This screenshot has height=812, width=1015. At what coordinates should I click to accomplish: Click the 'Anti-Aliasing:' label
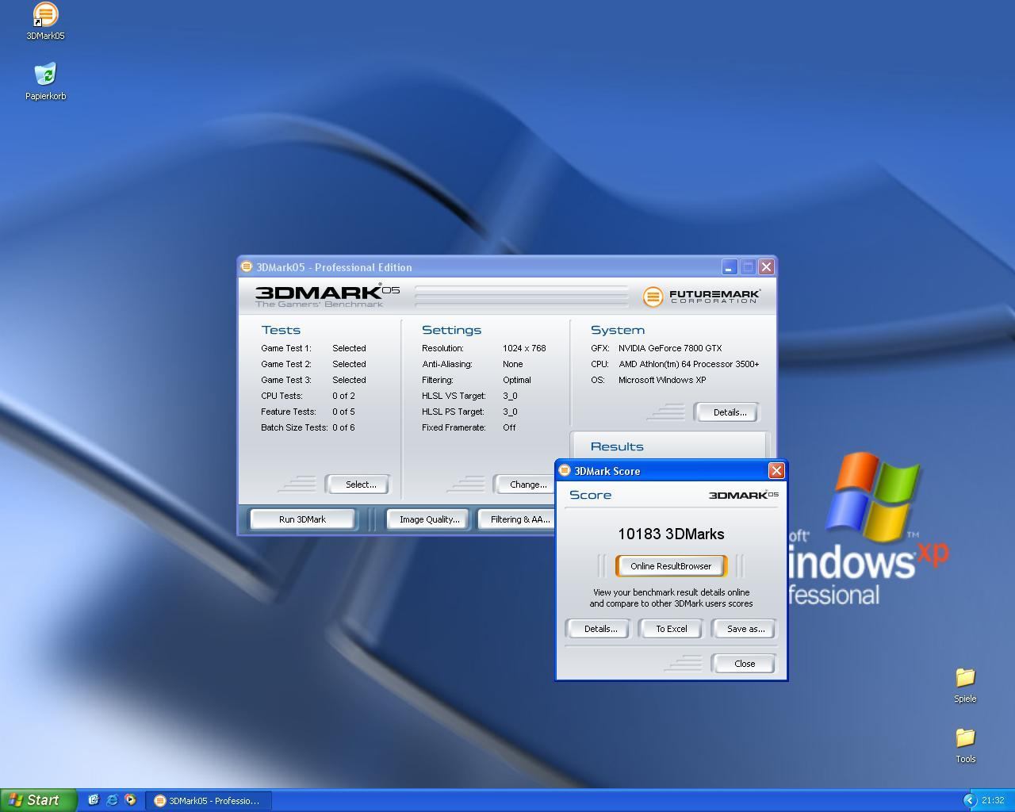click(x=447, y=364)
